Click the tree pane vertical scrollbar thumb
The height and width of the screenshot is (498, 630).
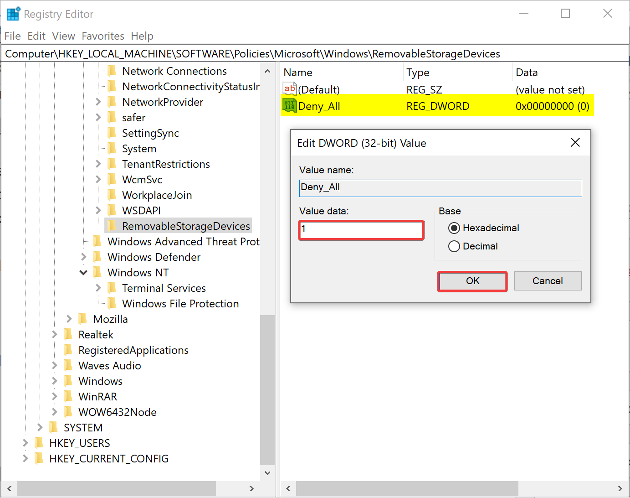267,390
